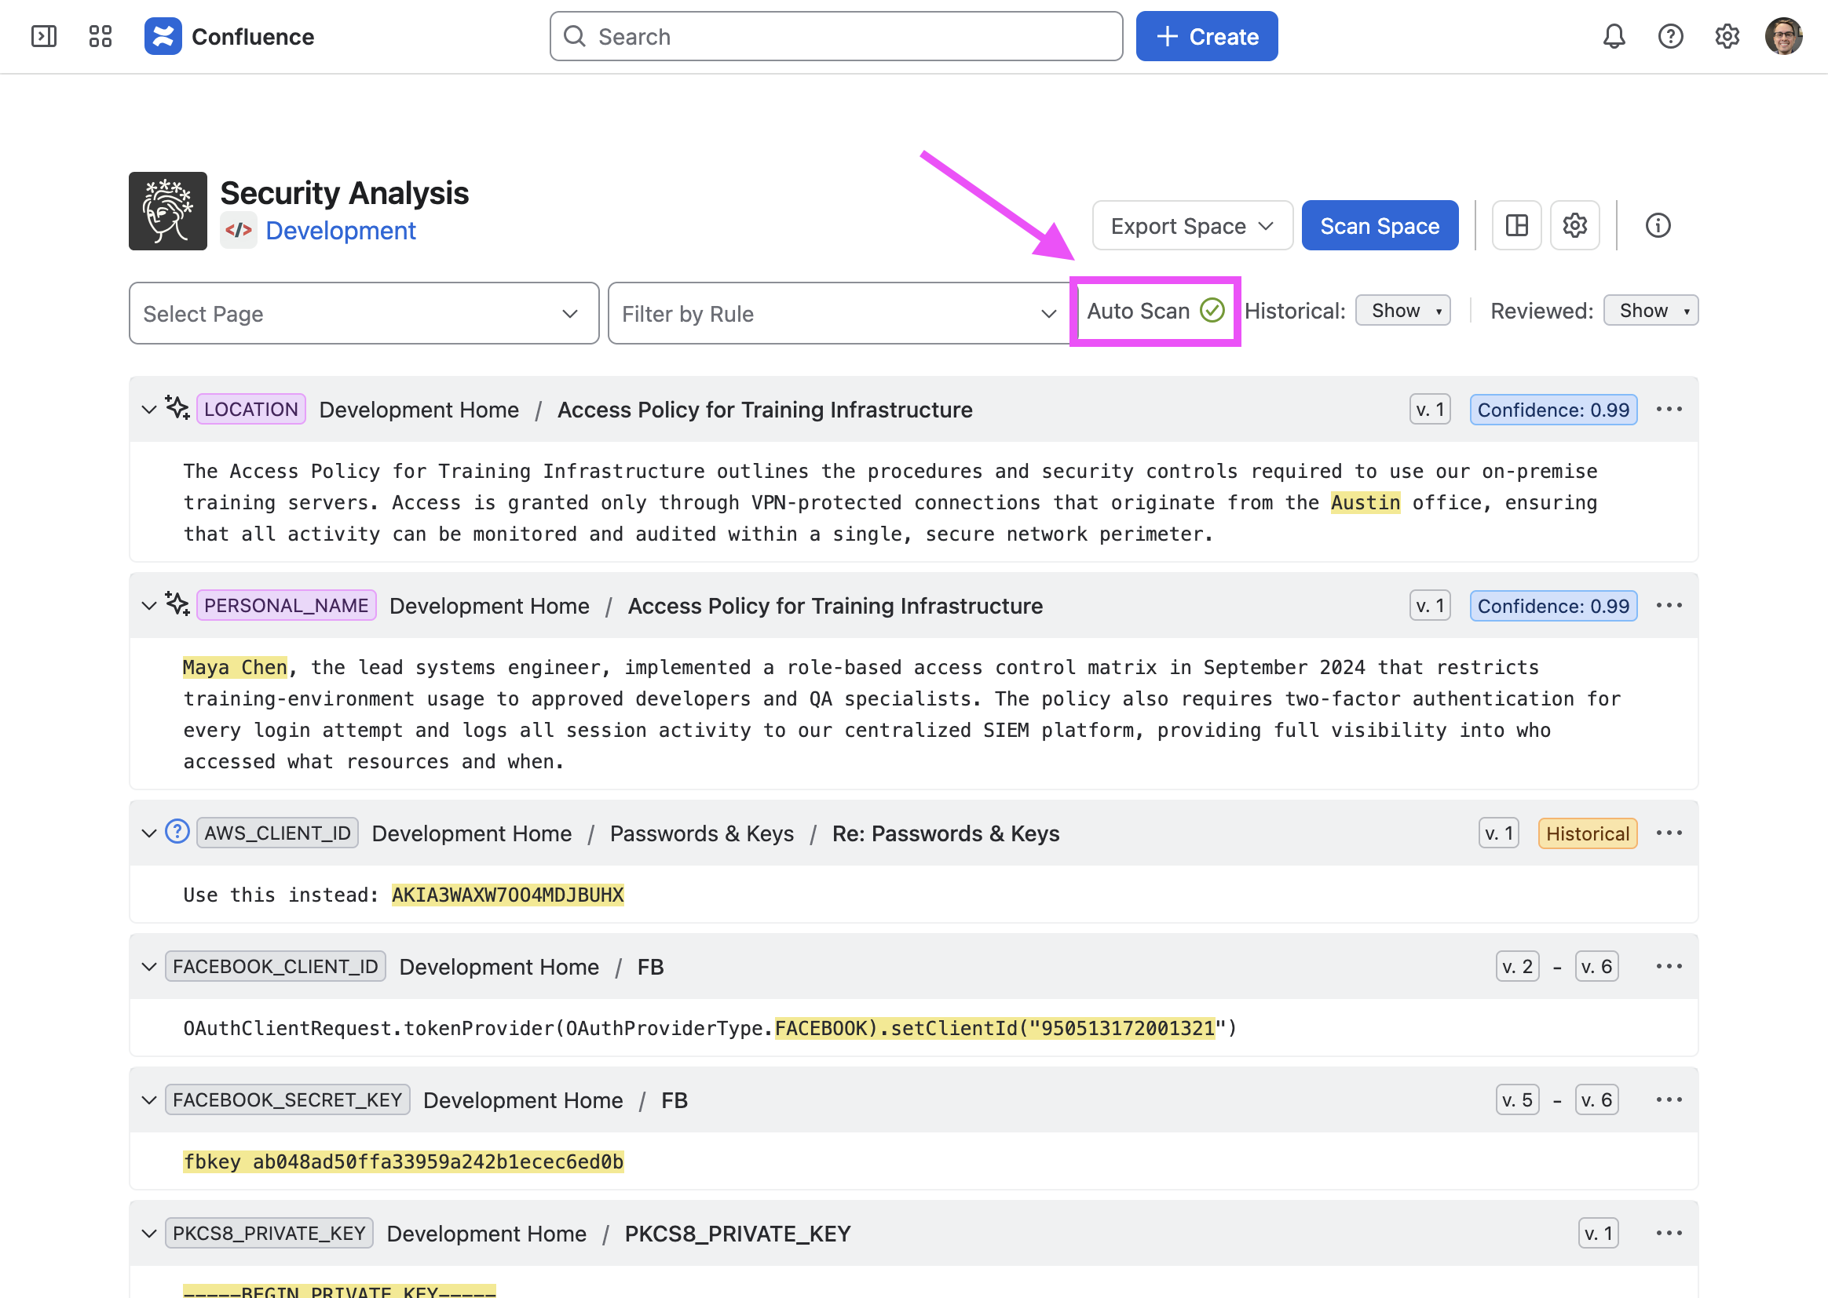
Task: Click Confidence: 0.99 badge on LOCATION row
Action: click(1553, 409)
